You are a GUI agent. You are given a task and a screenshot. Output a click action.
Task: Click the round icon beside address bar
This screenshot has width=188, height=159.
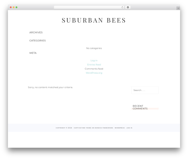pos(128,7)
